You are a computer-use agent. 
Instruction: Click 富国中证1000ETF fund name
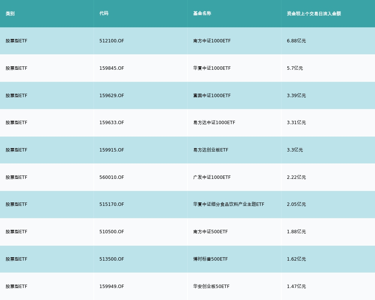(x=212, y=96)
